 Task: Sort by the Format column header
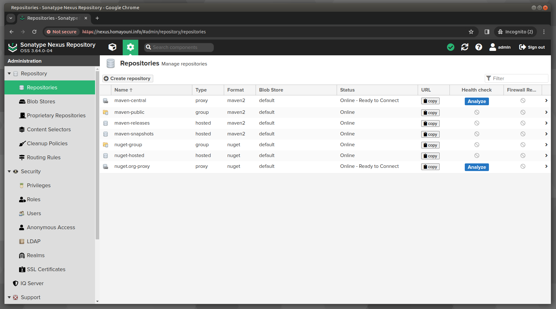coord(240,90)
